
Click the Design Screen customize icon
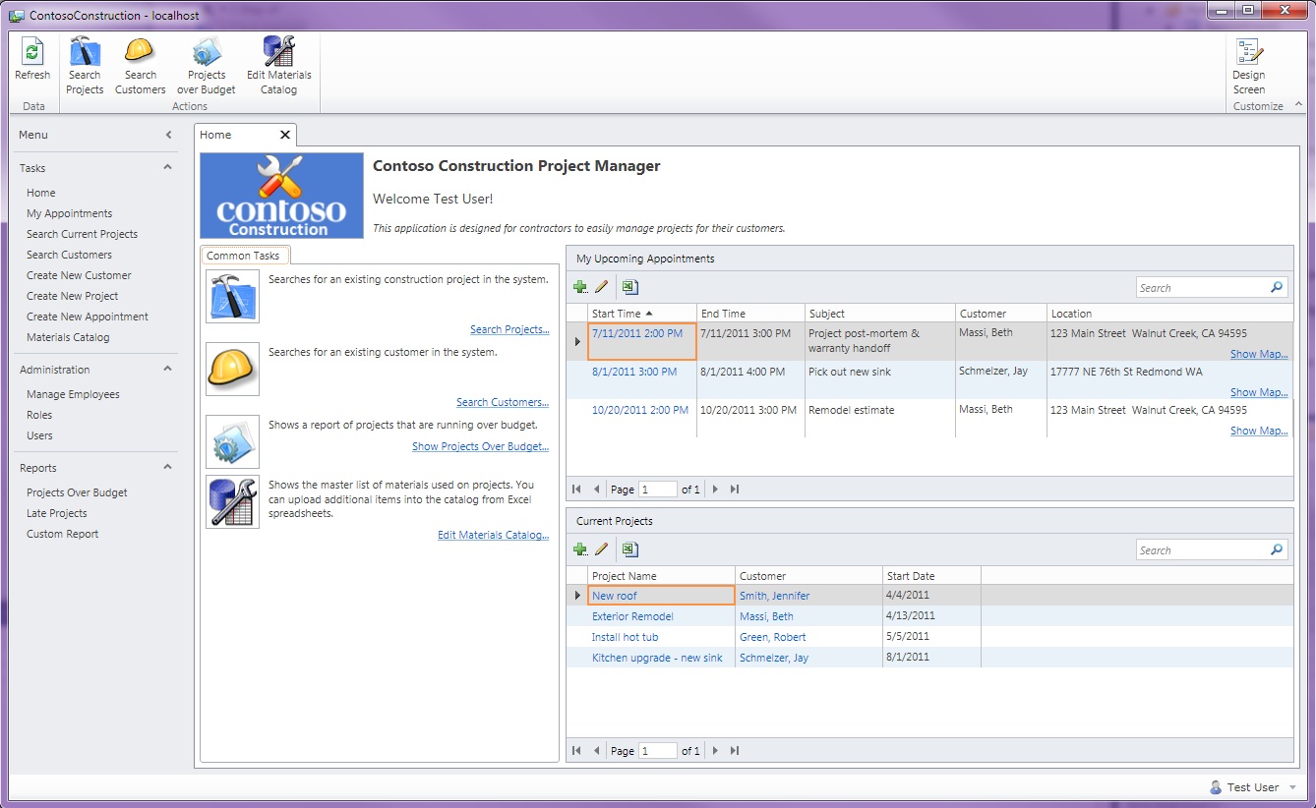coord(1249,52)
